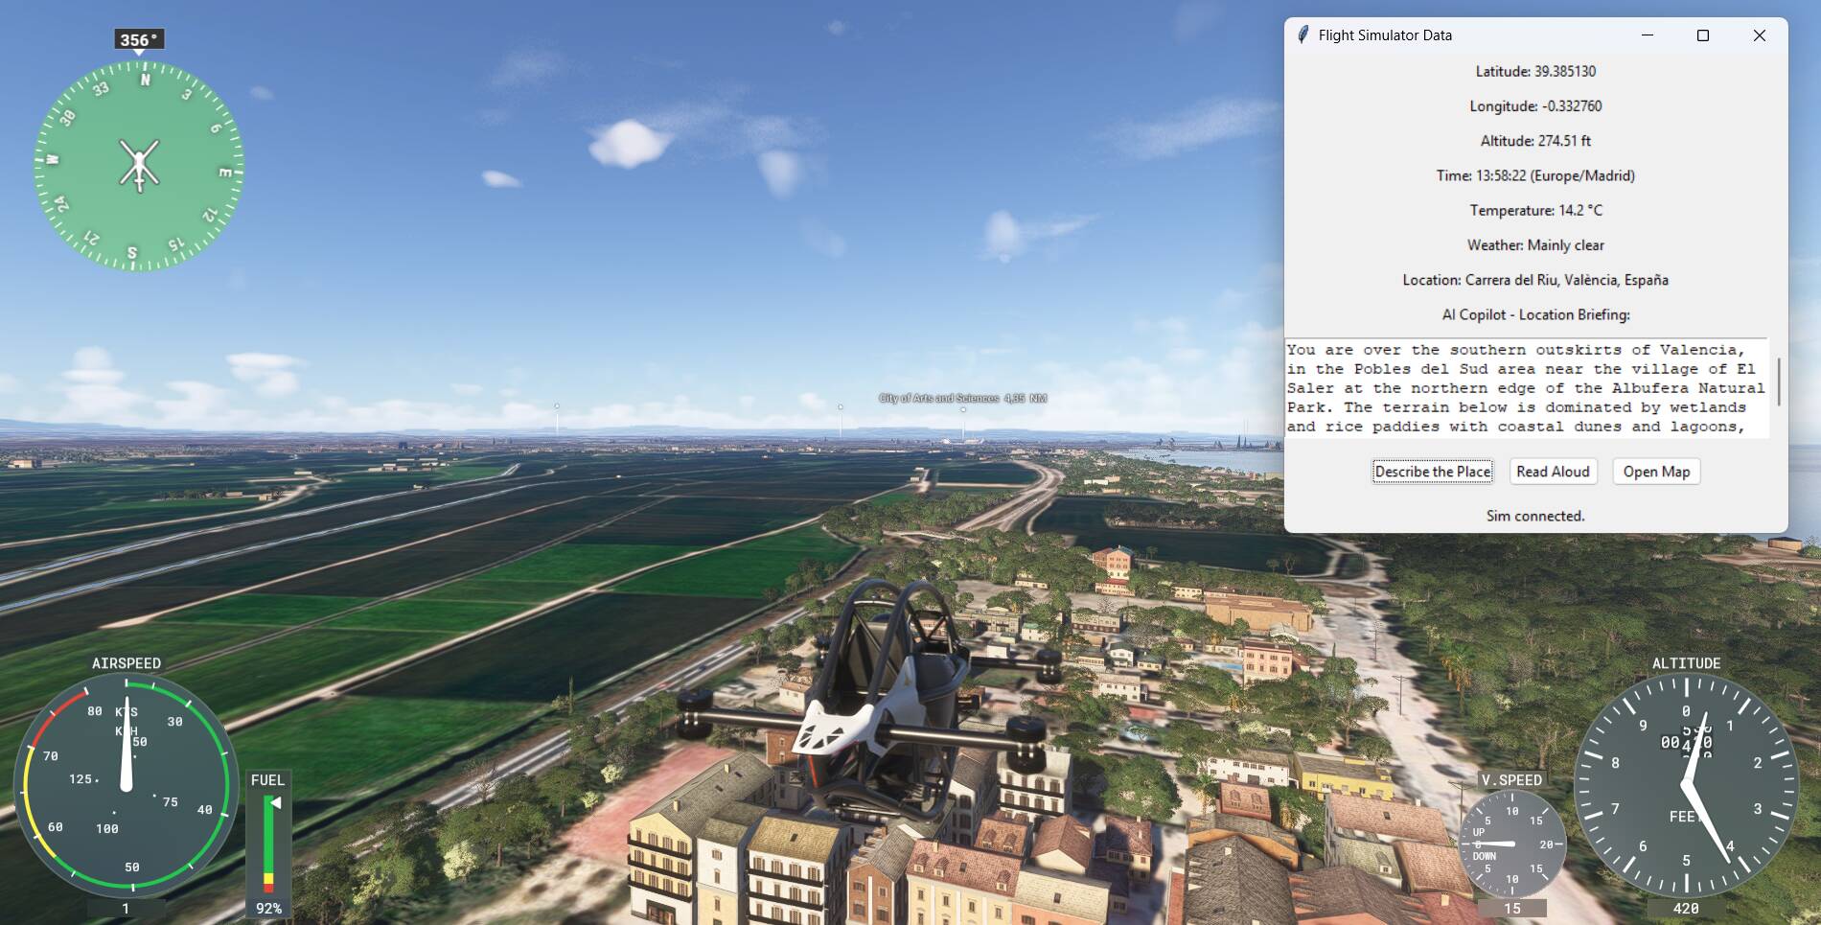The image size is (1821, 925).
Task: Click the "Longitude: -0.332760" text
Action: pyautogui.click(x=1535, y=105)
